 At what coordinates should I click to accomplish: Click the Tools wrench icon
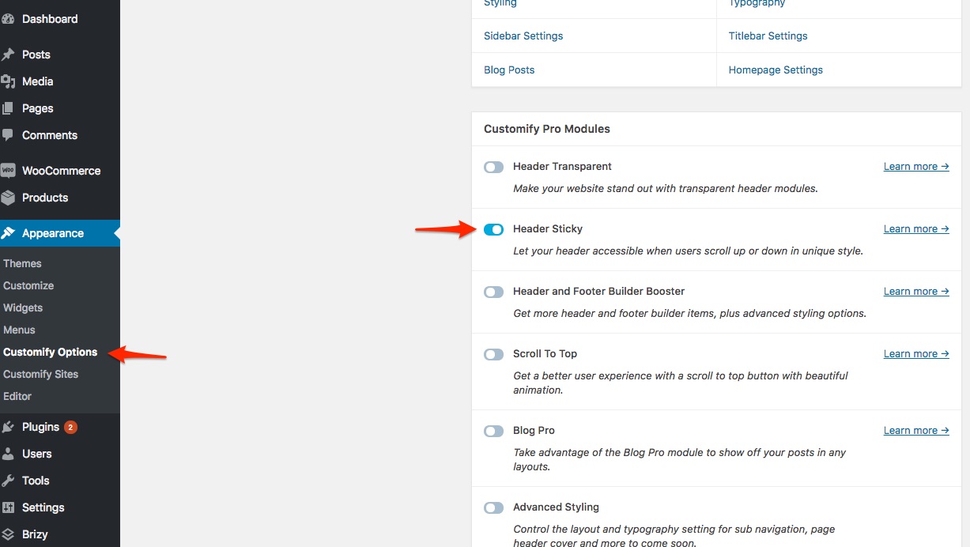point(8,481)
